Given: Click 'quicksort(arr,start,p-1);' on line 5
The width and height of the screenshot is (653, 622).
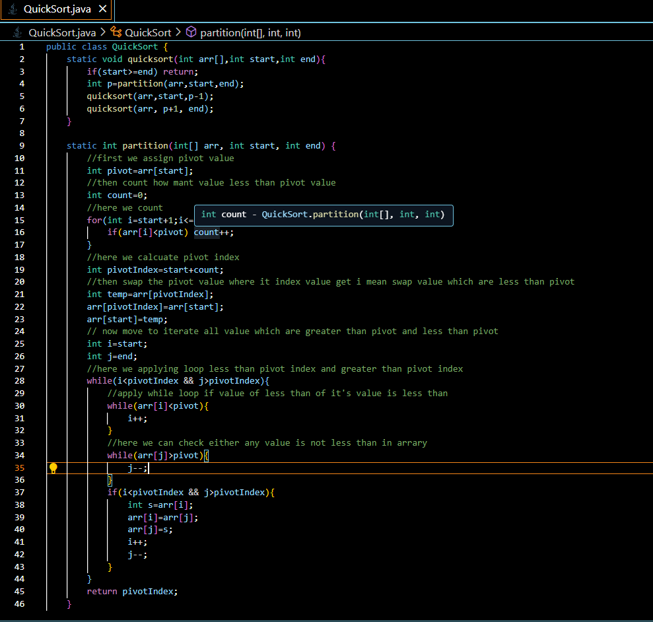Looking at the screenshot, I should click(150, 96).
